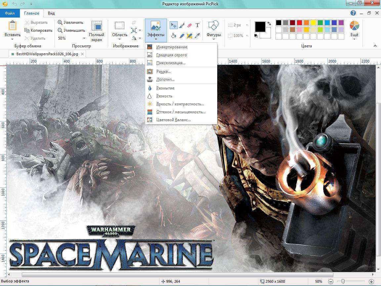381x286 pixels.
Task: Select the yellow highlighter tool
Action: 190,36
